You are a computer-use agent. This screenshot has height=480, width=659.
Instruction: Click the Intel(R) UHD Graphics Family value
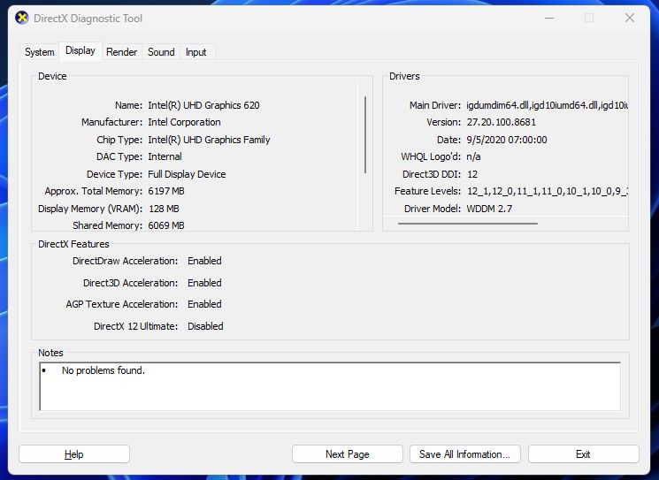pos(209,140)
